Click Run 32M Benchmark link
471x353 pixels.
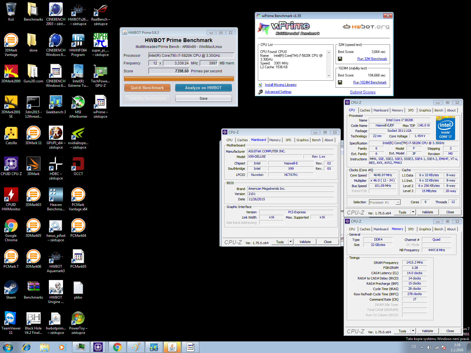click(x=372, y=59)
